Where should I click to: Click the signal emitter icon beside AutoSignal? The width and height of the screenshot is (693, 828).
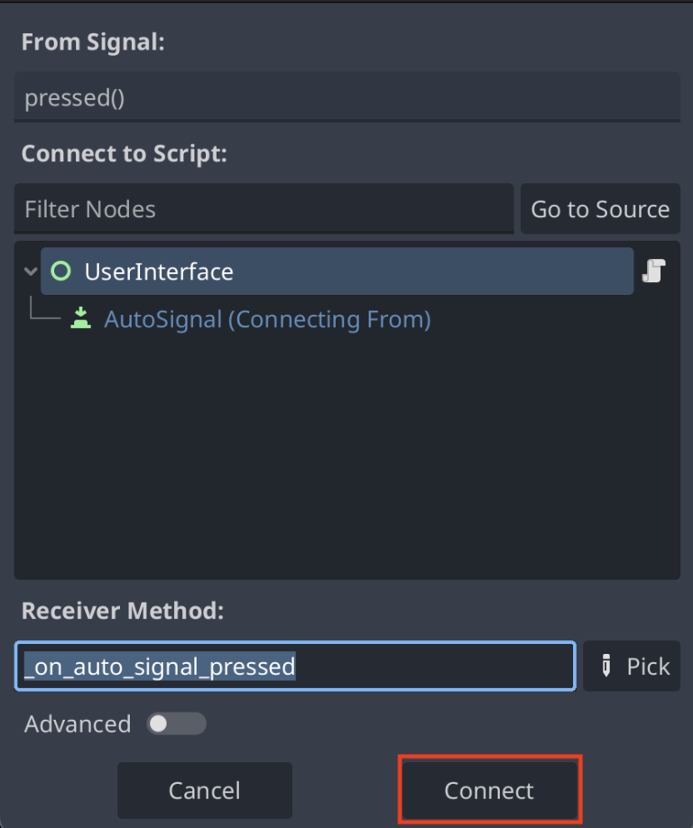click(x=80, y=319)
